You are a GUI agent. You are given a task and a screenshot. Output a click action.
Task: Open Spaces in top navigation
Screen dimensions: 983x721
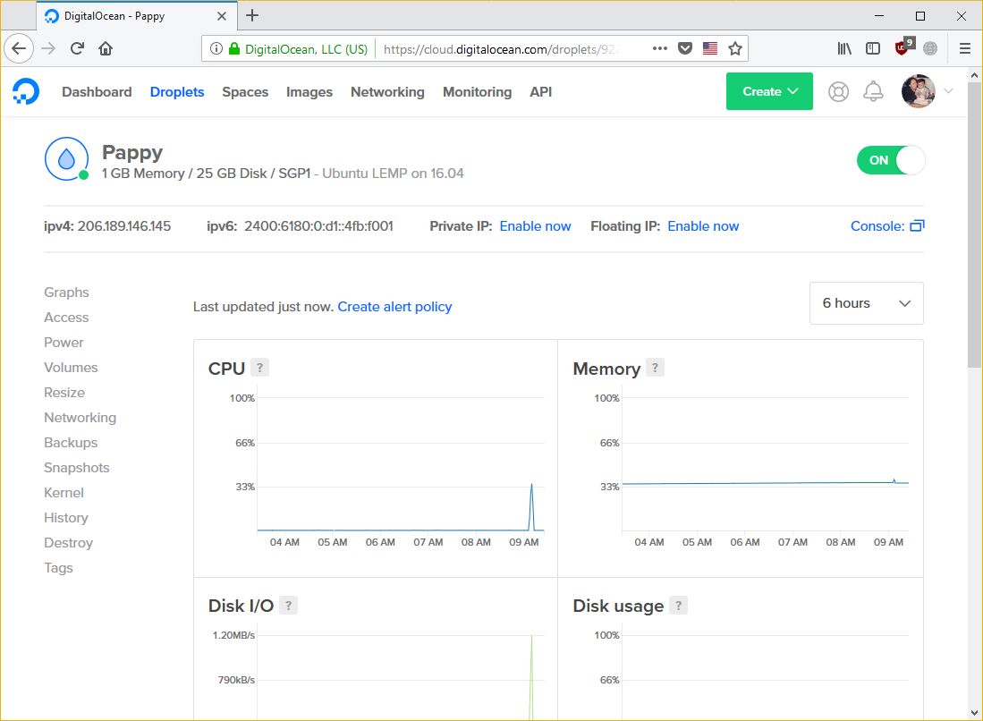pos(245,91)
